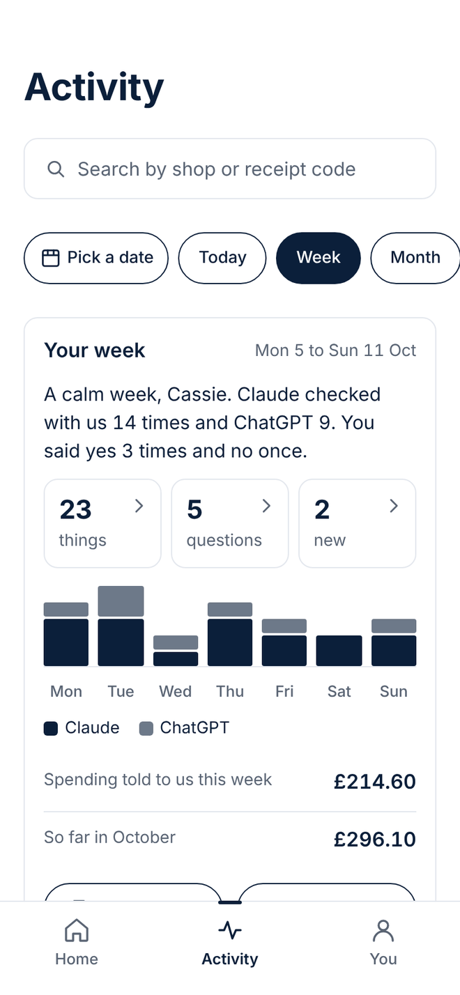Click the calendar icon in Pick a date
This screenshot has height=995, width=460.
(51, 258)
